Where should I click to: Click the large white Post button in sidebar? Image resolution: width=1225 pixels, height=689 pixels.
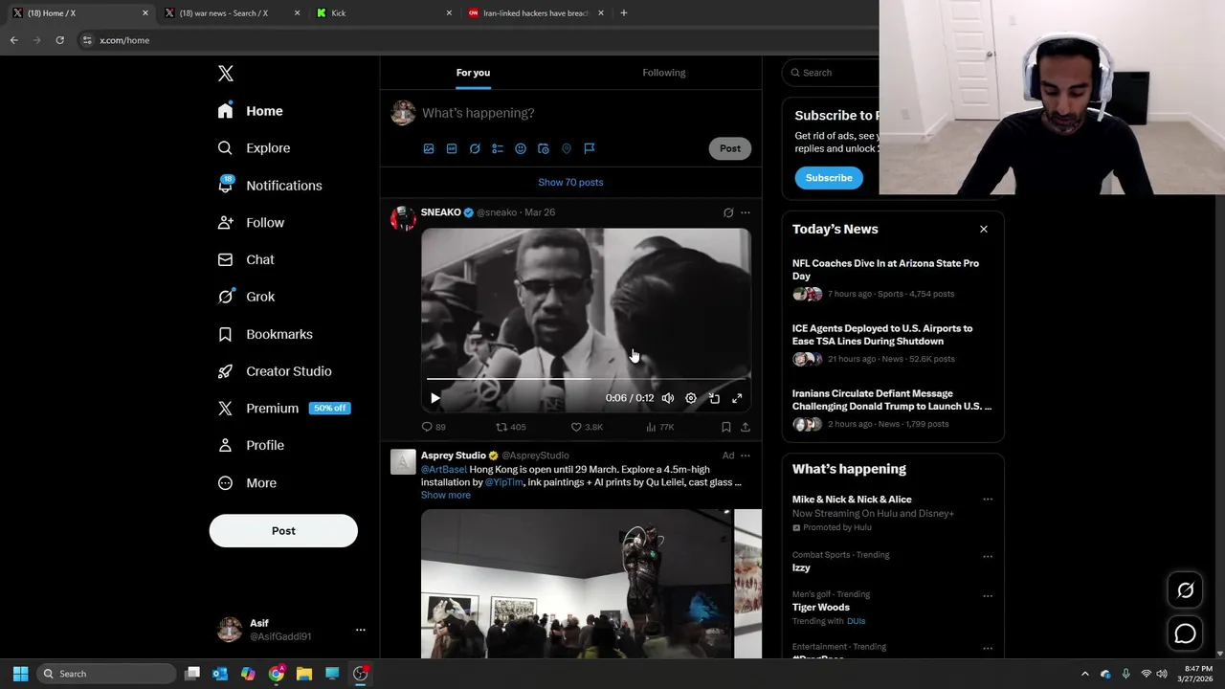coord(283,531)
